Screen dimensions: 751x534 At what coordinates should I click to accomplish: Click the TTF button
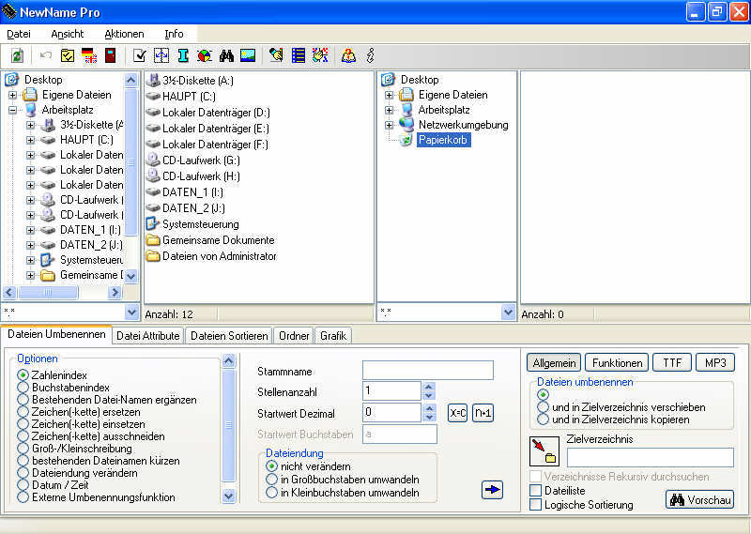(672, 362)
